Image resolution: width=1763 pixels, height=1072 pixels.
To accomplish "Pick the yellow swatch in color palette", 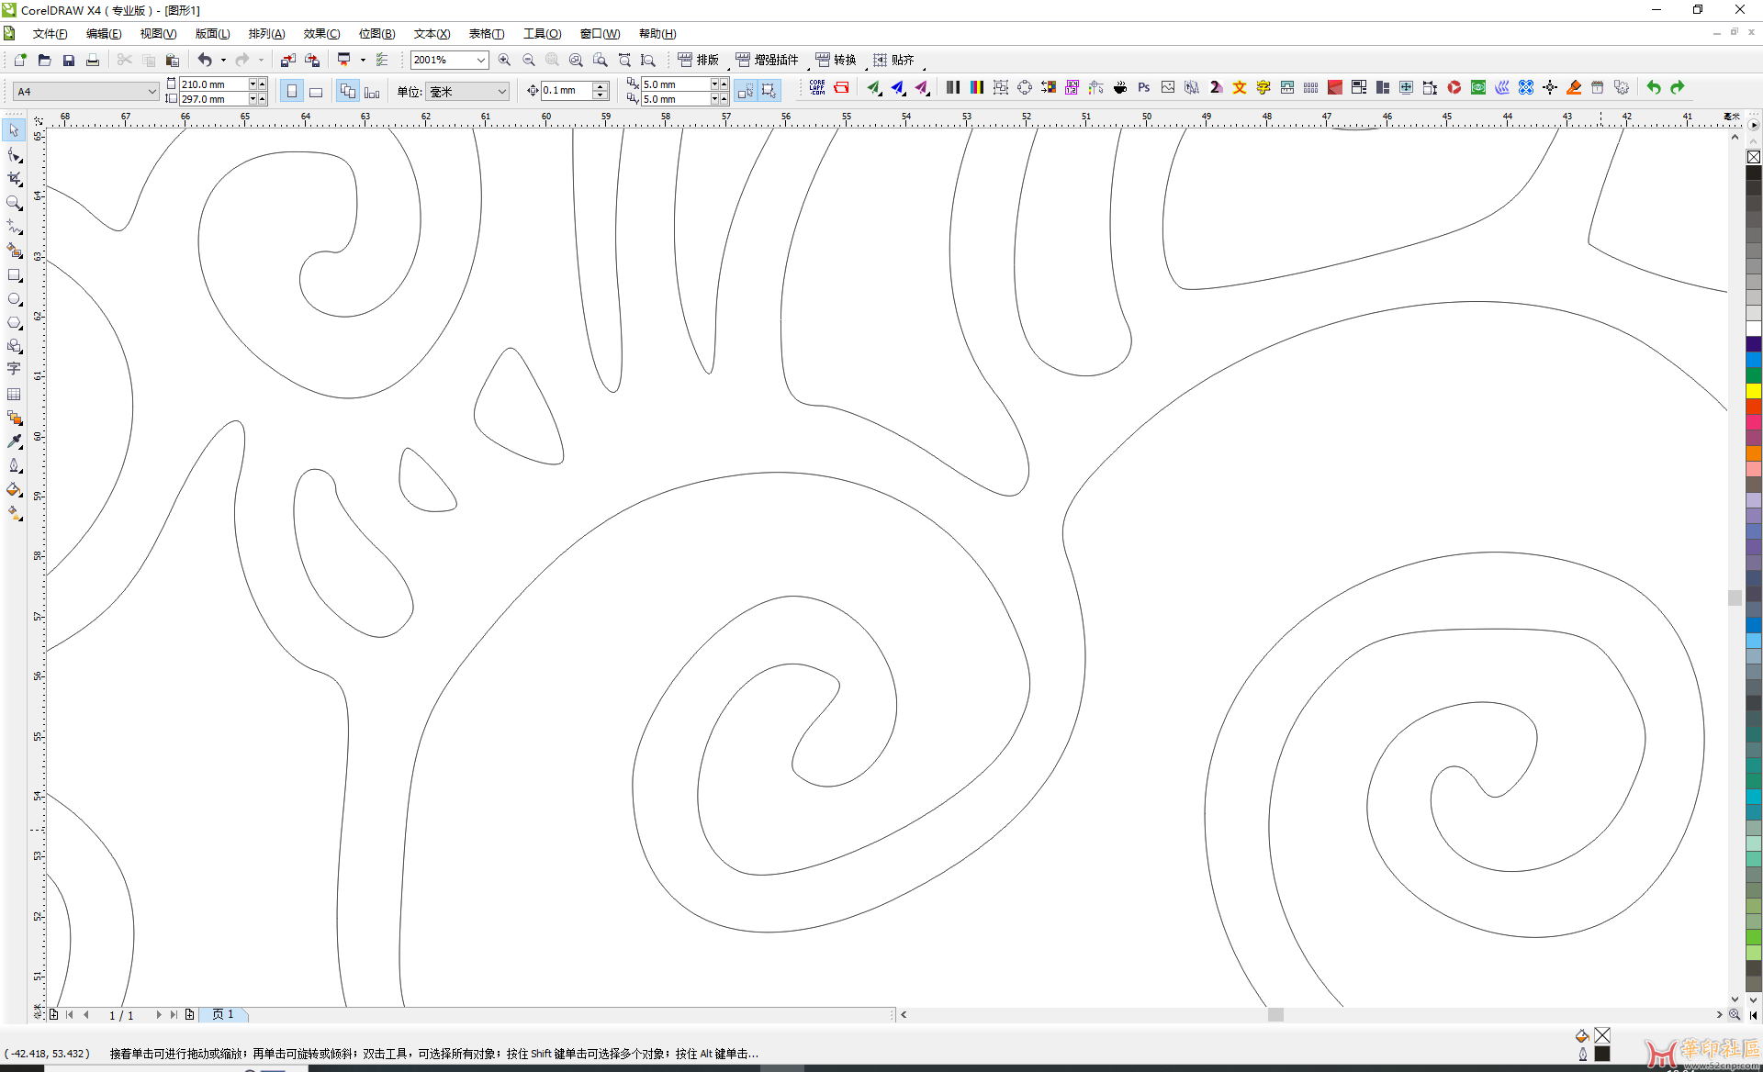I will click(1753, 391).
